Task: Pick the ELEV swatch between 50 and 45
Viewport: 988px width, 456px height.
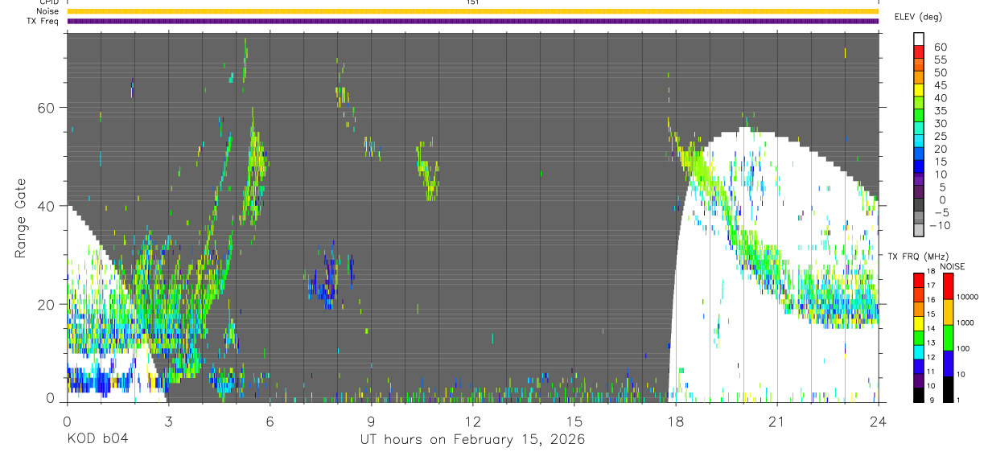Action: [x=920, y=78]
